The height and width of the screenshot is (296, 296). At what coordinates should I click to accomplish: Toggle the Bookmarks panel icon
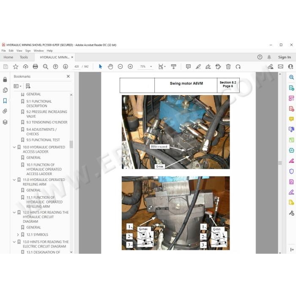pos(5,101)
